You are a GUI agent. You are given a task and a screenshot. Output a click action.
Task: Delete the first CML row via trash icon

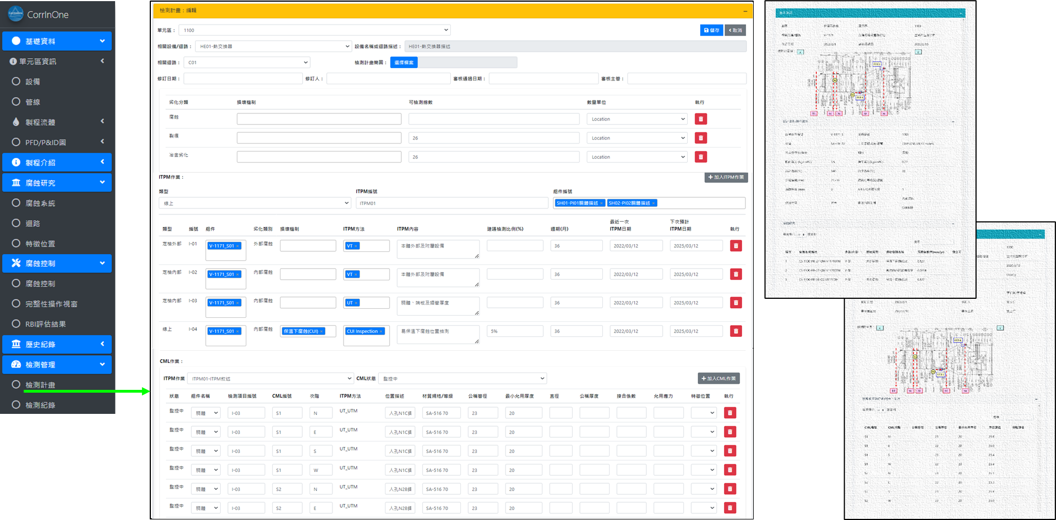coord(730,413)
